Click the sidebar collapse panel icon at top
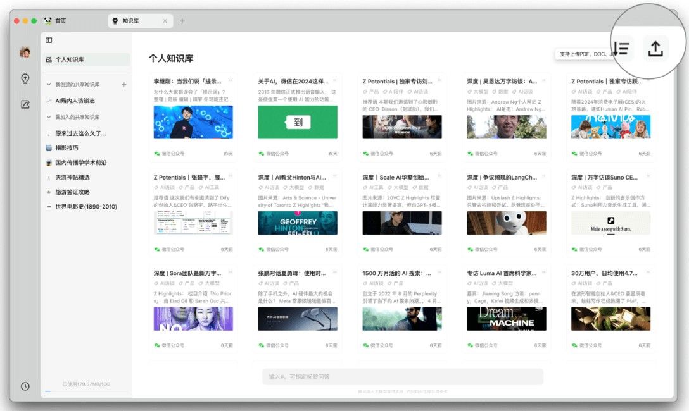689x411 pixels. click(49, 40)
